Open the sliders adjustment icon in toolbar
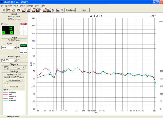 53,10
